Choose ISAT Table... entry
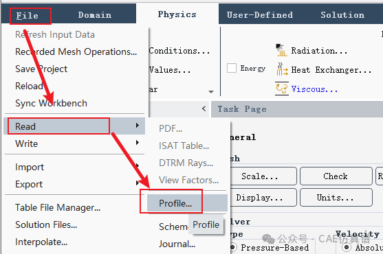Screen dimensions: 383x254 pyautogui.click(x=184, y=146)
